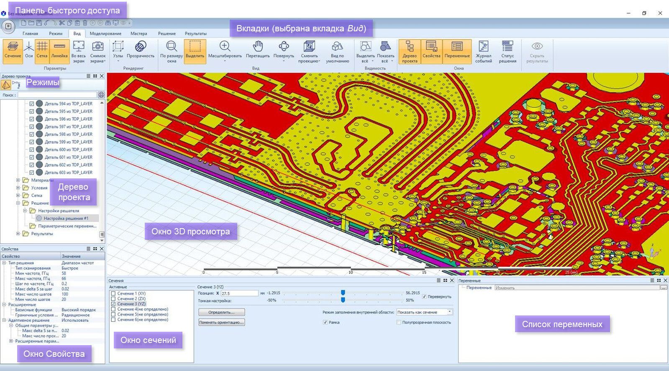Uncheck the Рамка checkbox

pyautogui.click(x=325, y=323)
